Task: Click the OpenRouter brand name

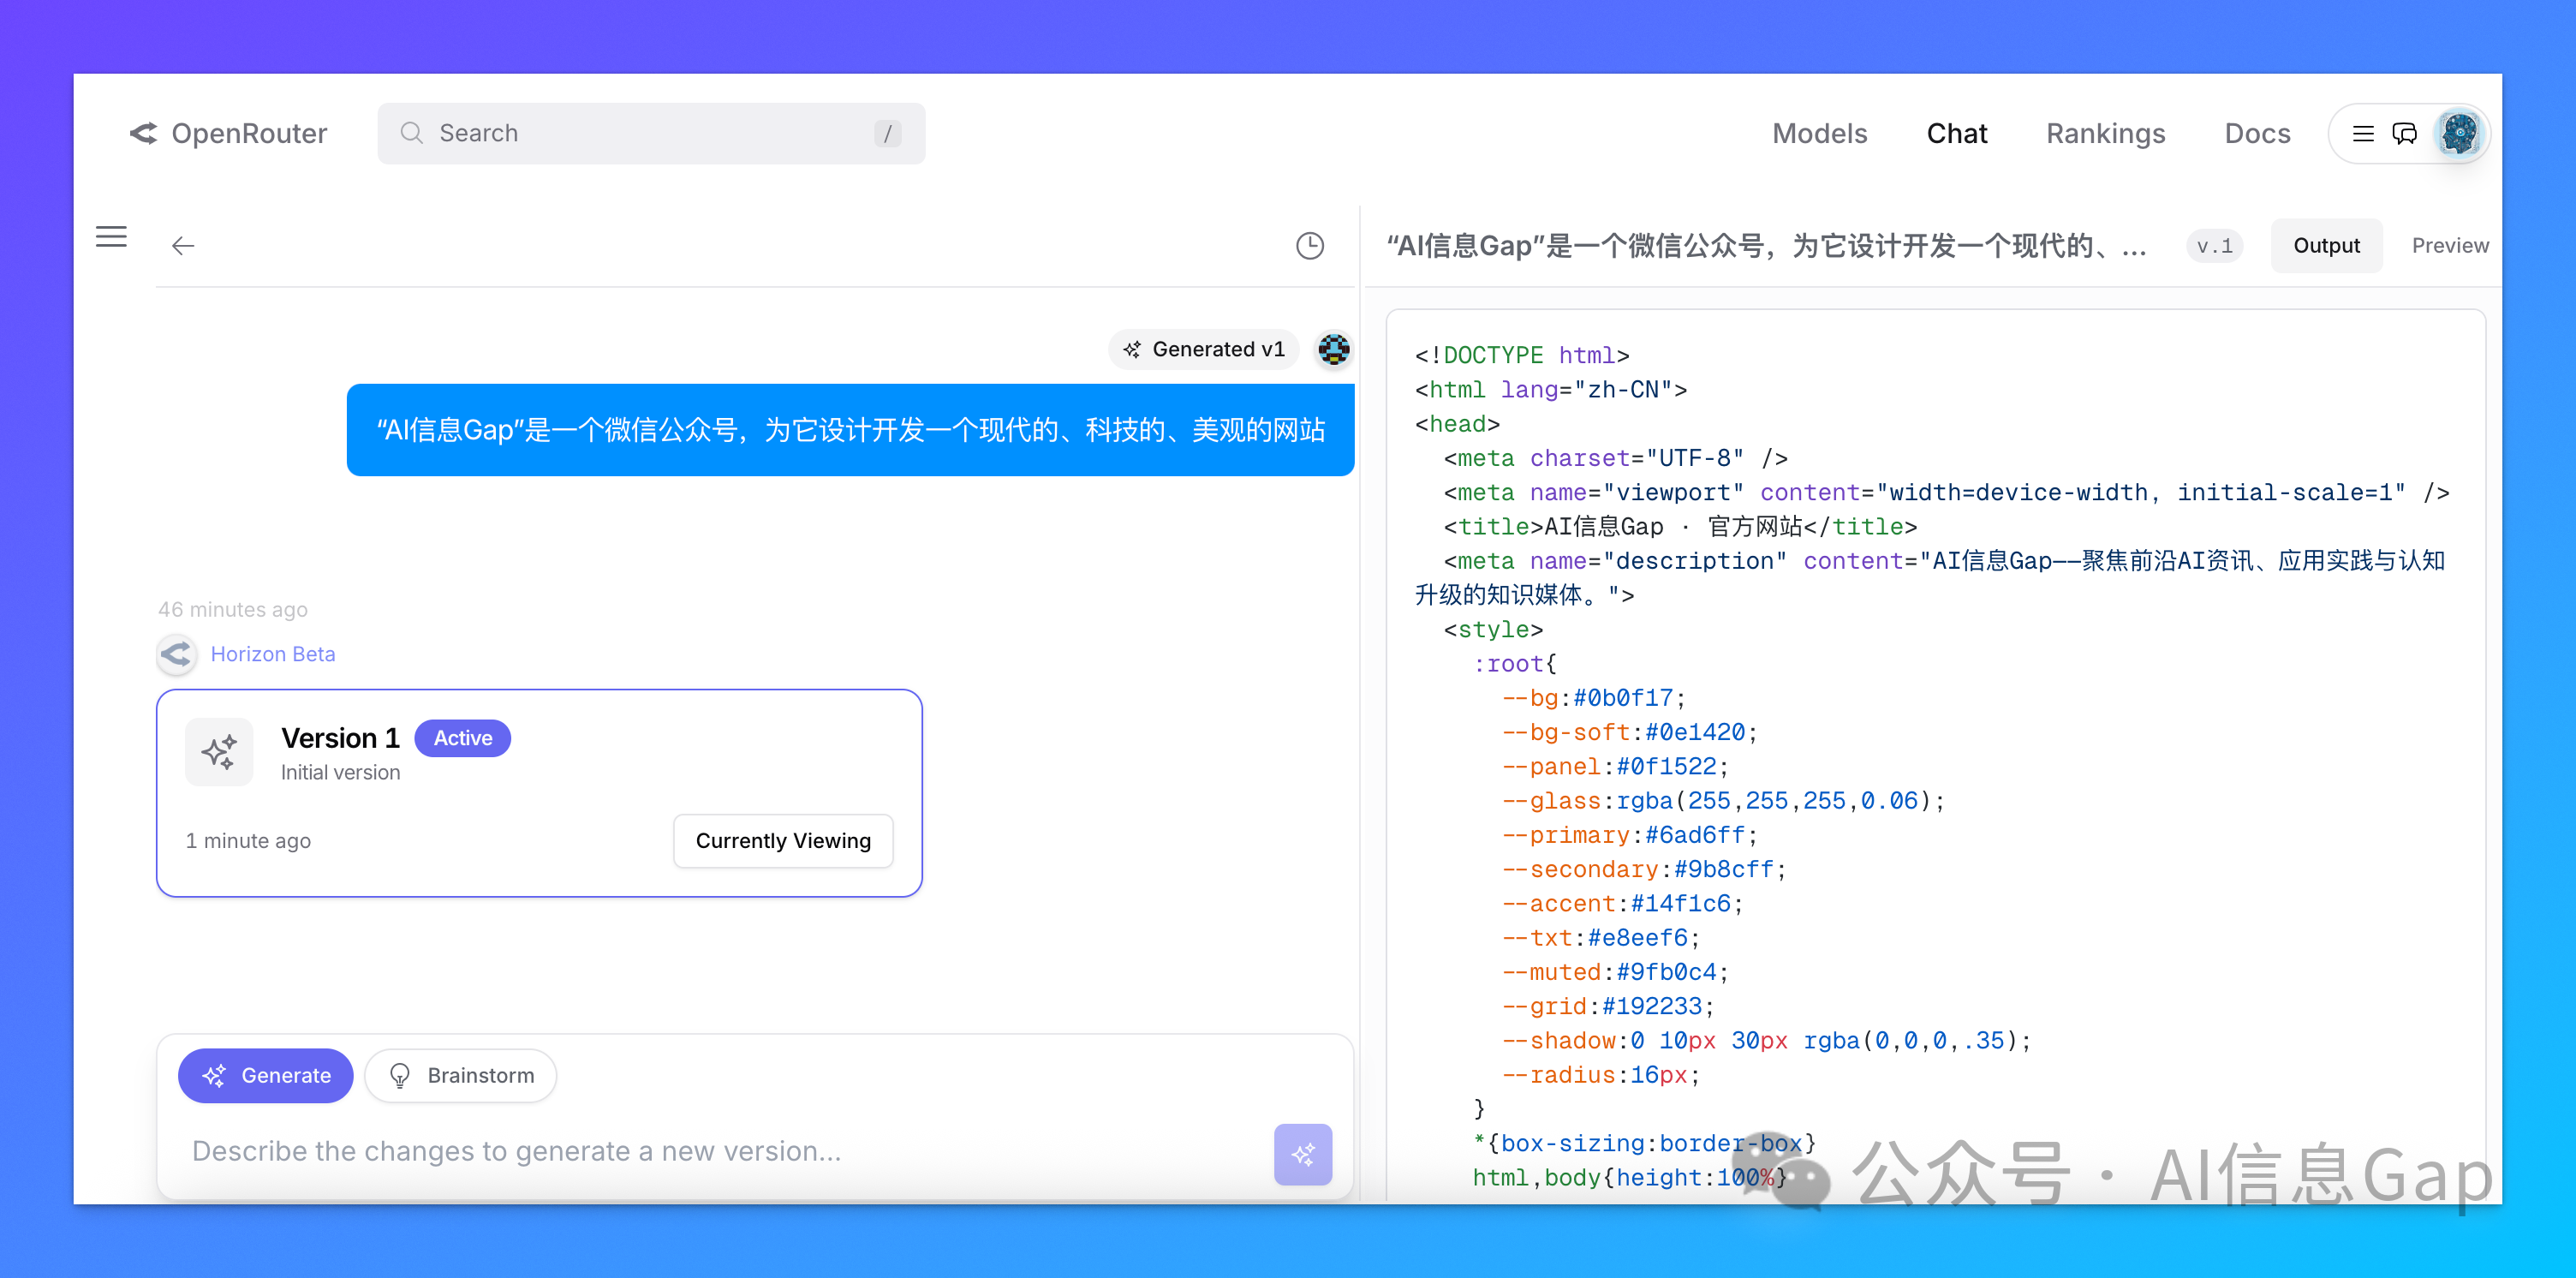Action: (x=249, y=133)
